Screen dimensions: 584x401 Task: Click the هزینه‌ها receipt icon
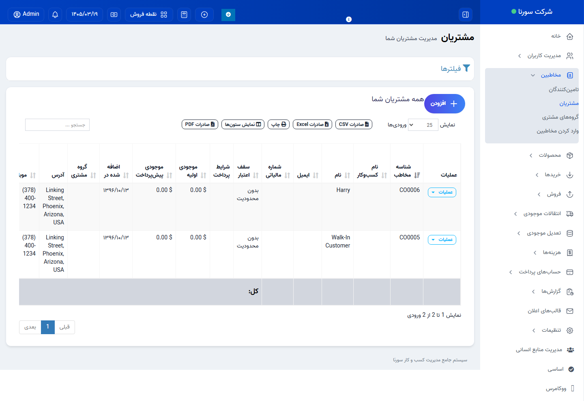coord(570,253)
